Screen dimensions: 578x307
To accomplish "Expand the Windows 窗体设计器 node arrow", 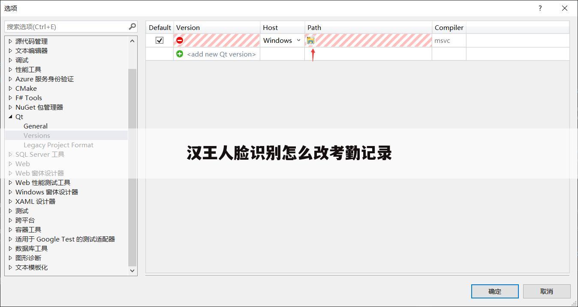I will (11, 192).
